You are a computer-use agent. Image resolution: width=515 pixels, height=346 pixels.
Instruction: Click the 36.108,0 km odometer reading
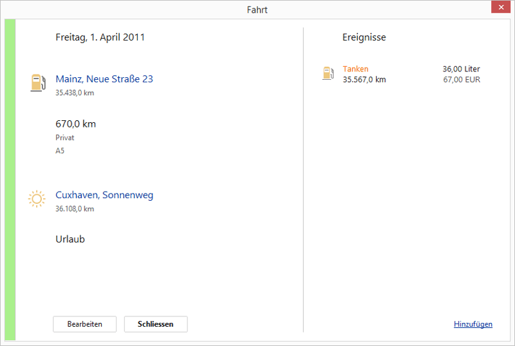point(75,208)
